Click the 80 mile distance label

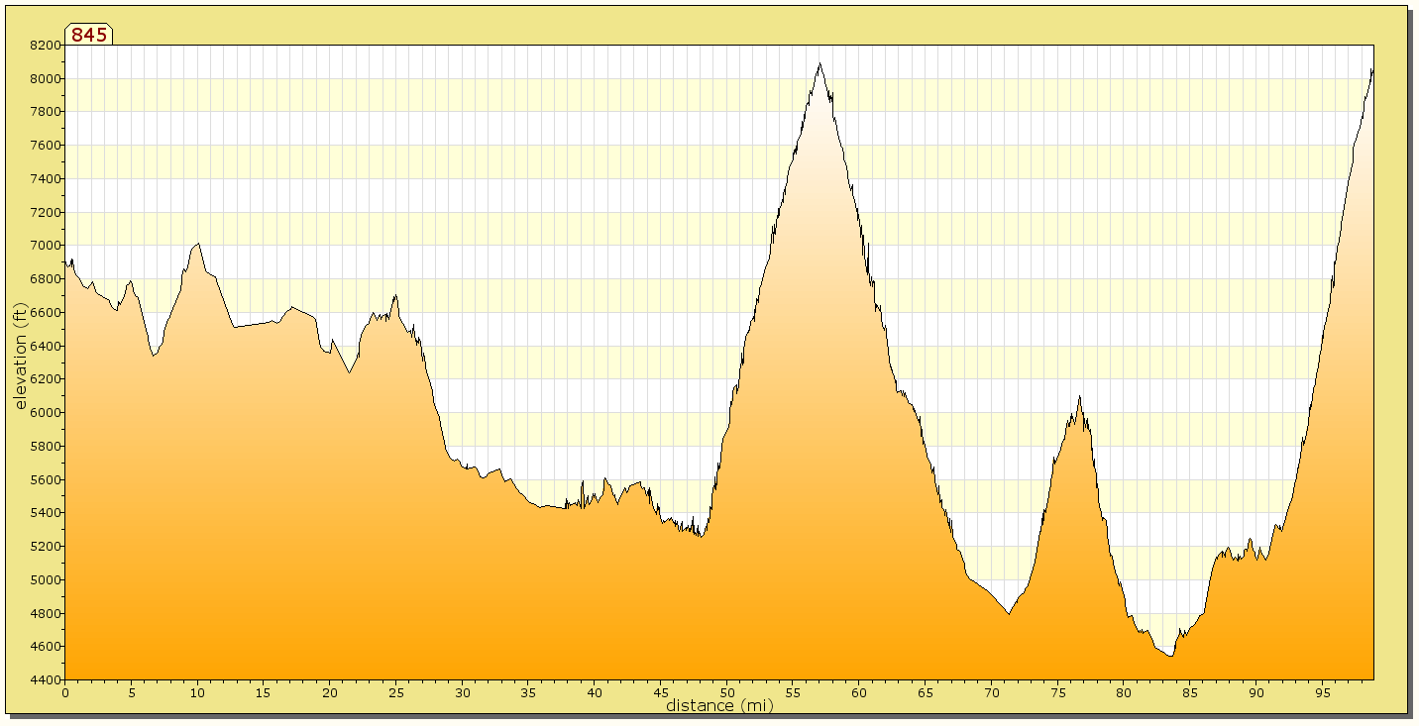pyautogui.click(x=1124, y=693)
